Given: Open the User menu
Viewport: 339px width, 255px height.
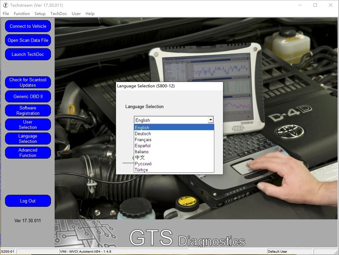Looking at the screenshot, I should click(76, 14).
